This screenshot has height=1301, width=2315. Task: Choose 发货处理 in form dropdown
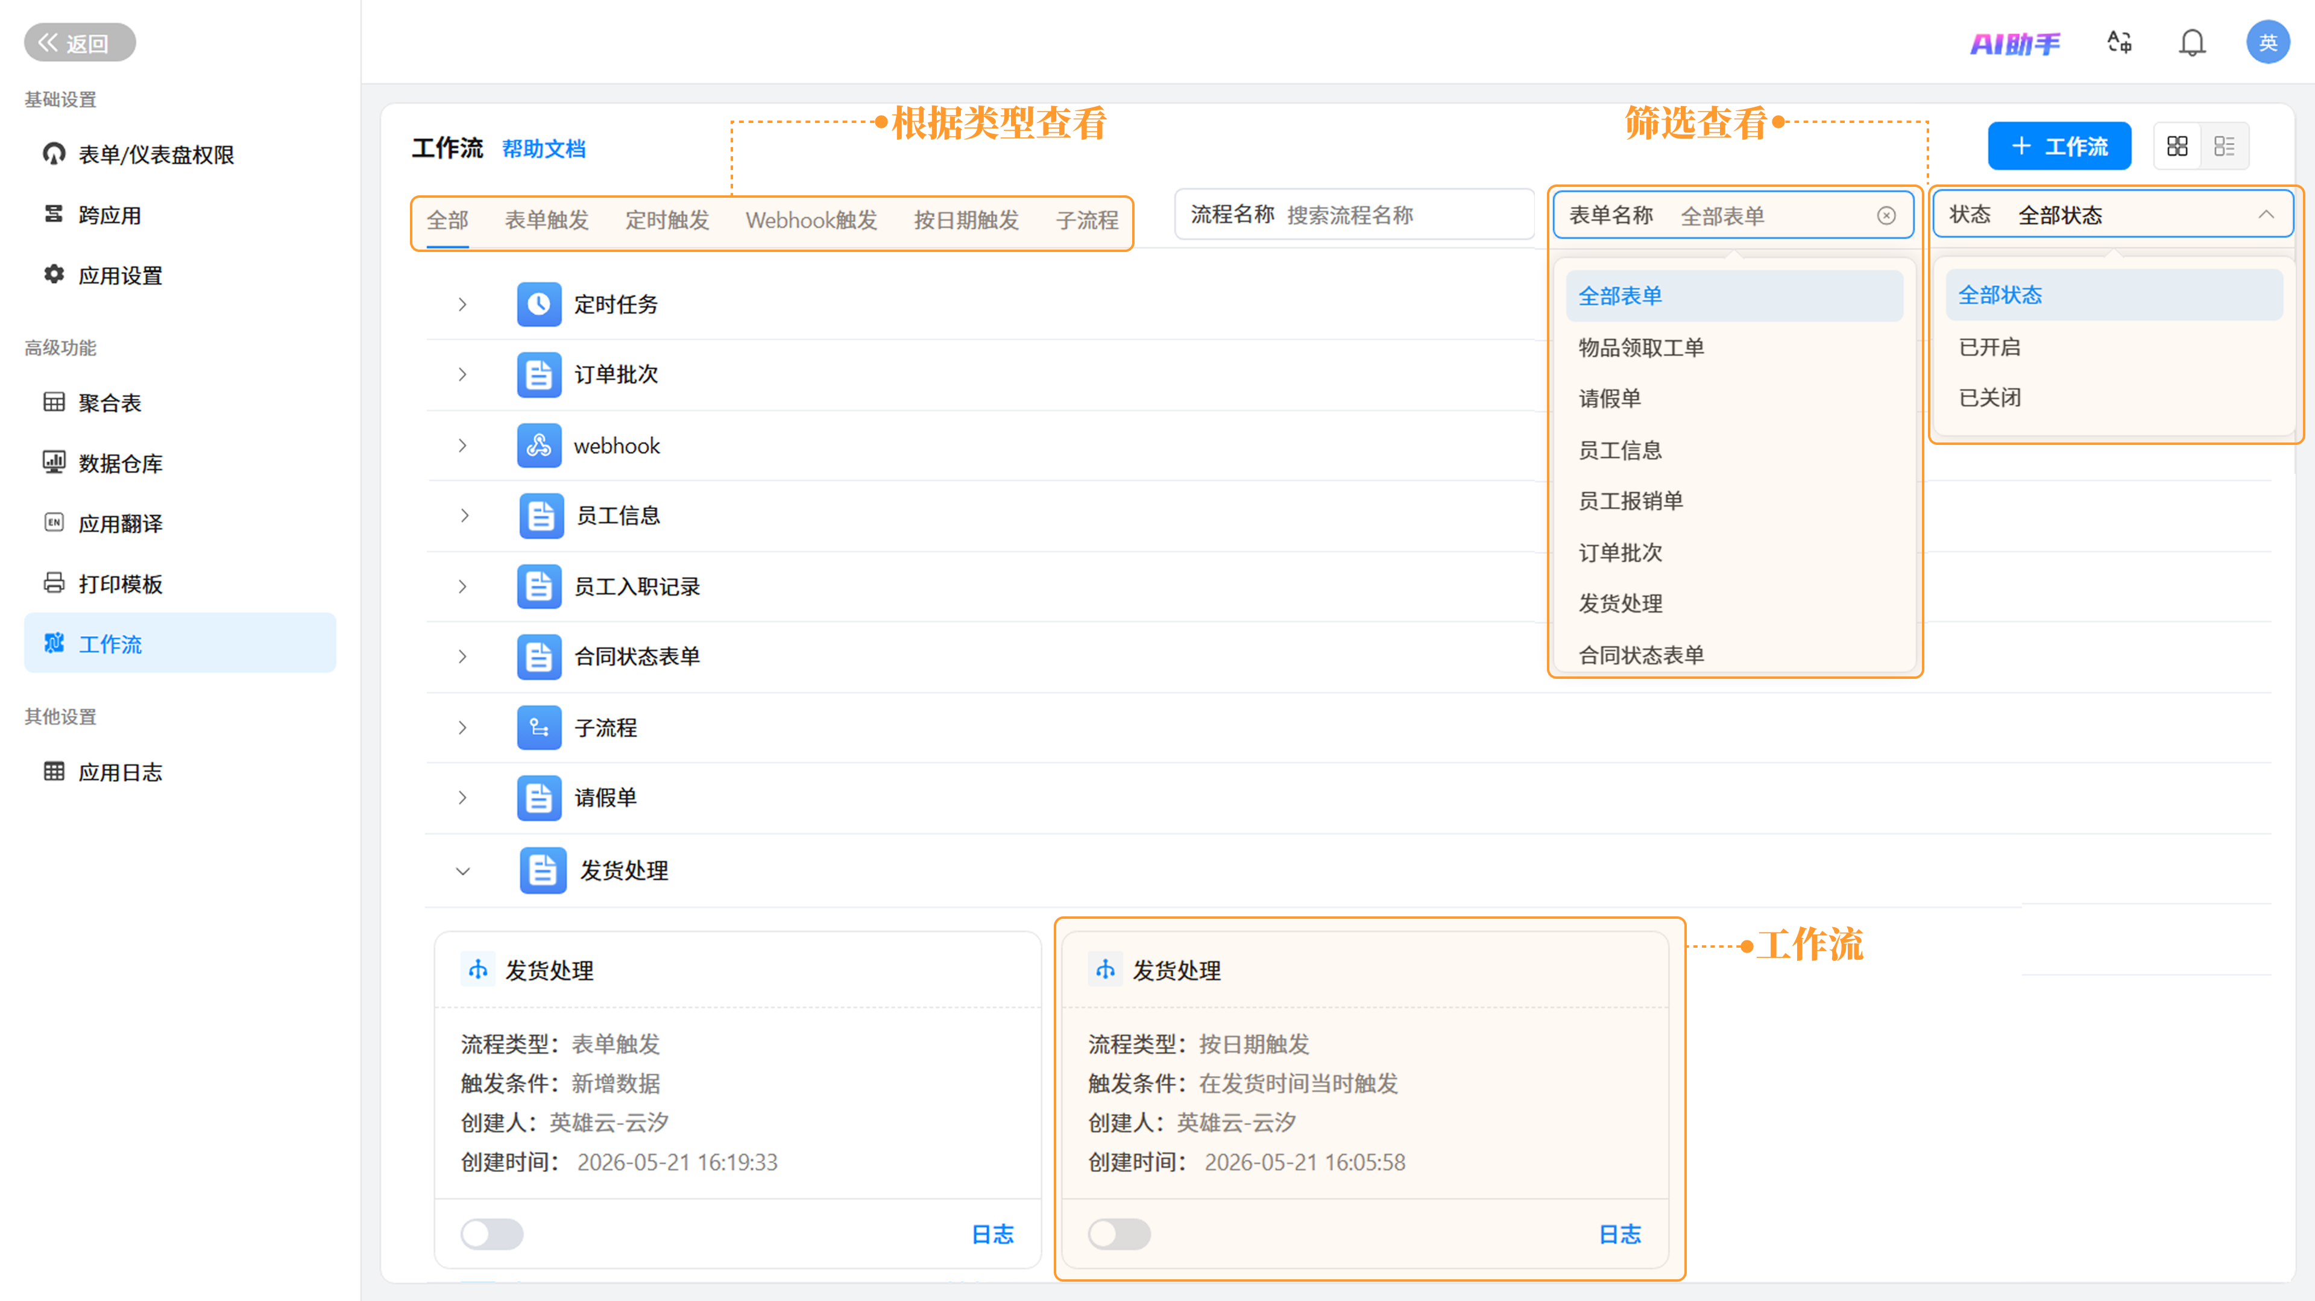pos(1734,603)
